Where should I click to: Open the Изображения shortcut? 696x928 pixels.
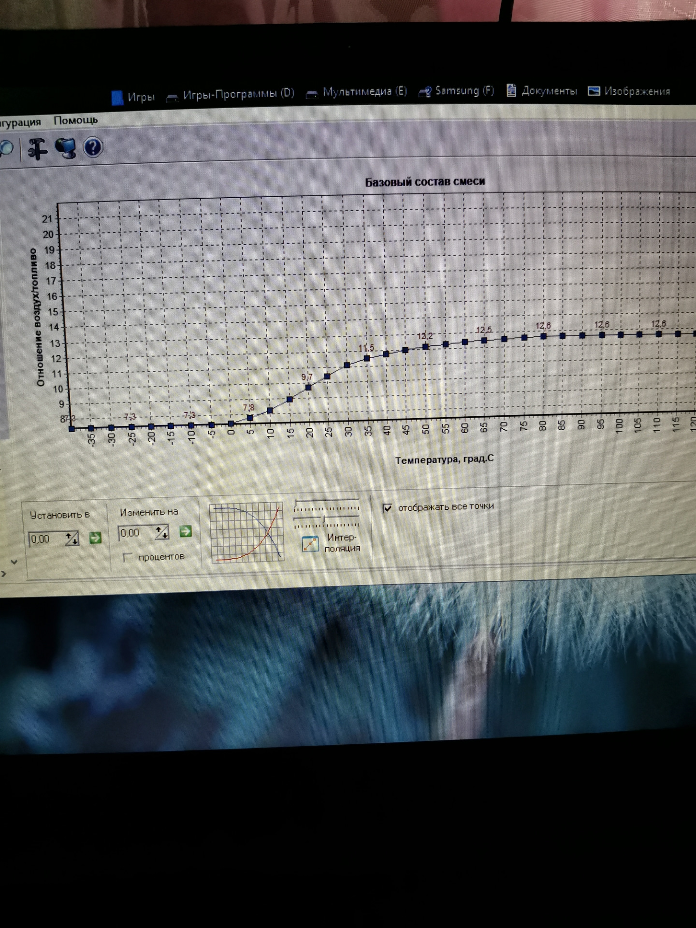click(629, 91)
